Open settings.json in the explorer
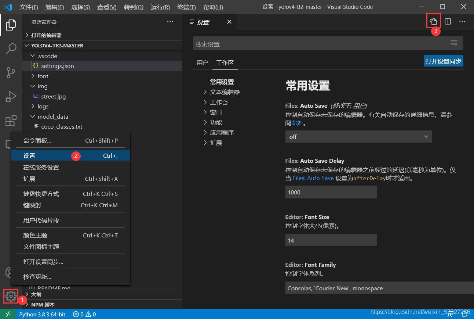This screenshot has height=319, width=474. pos(102,66)
